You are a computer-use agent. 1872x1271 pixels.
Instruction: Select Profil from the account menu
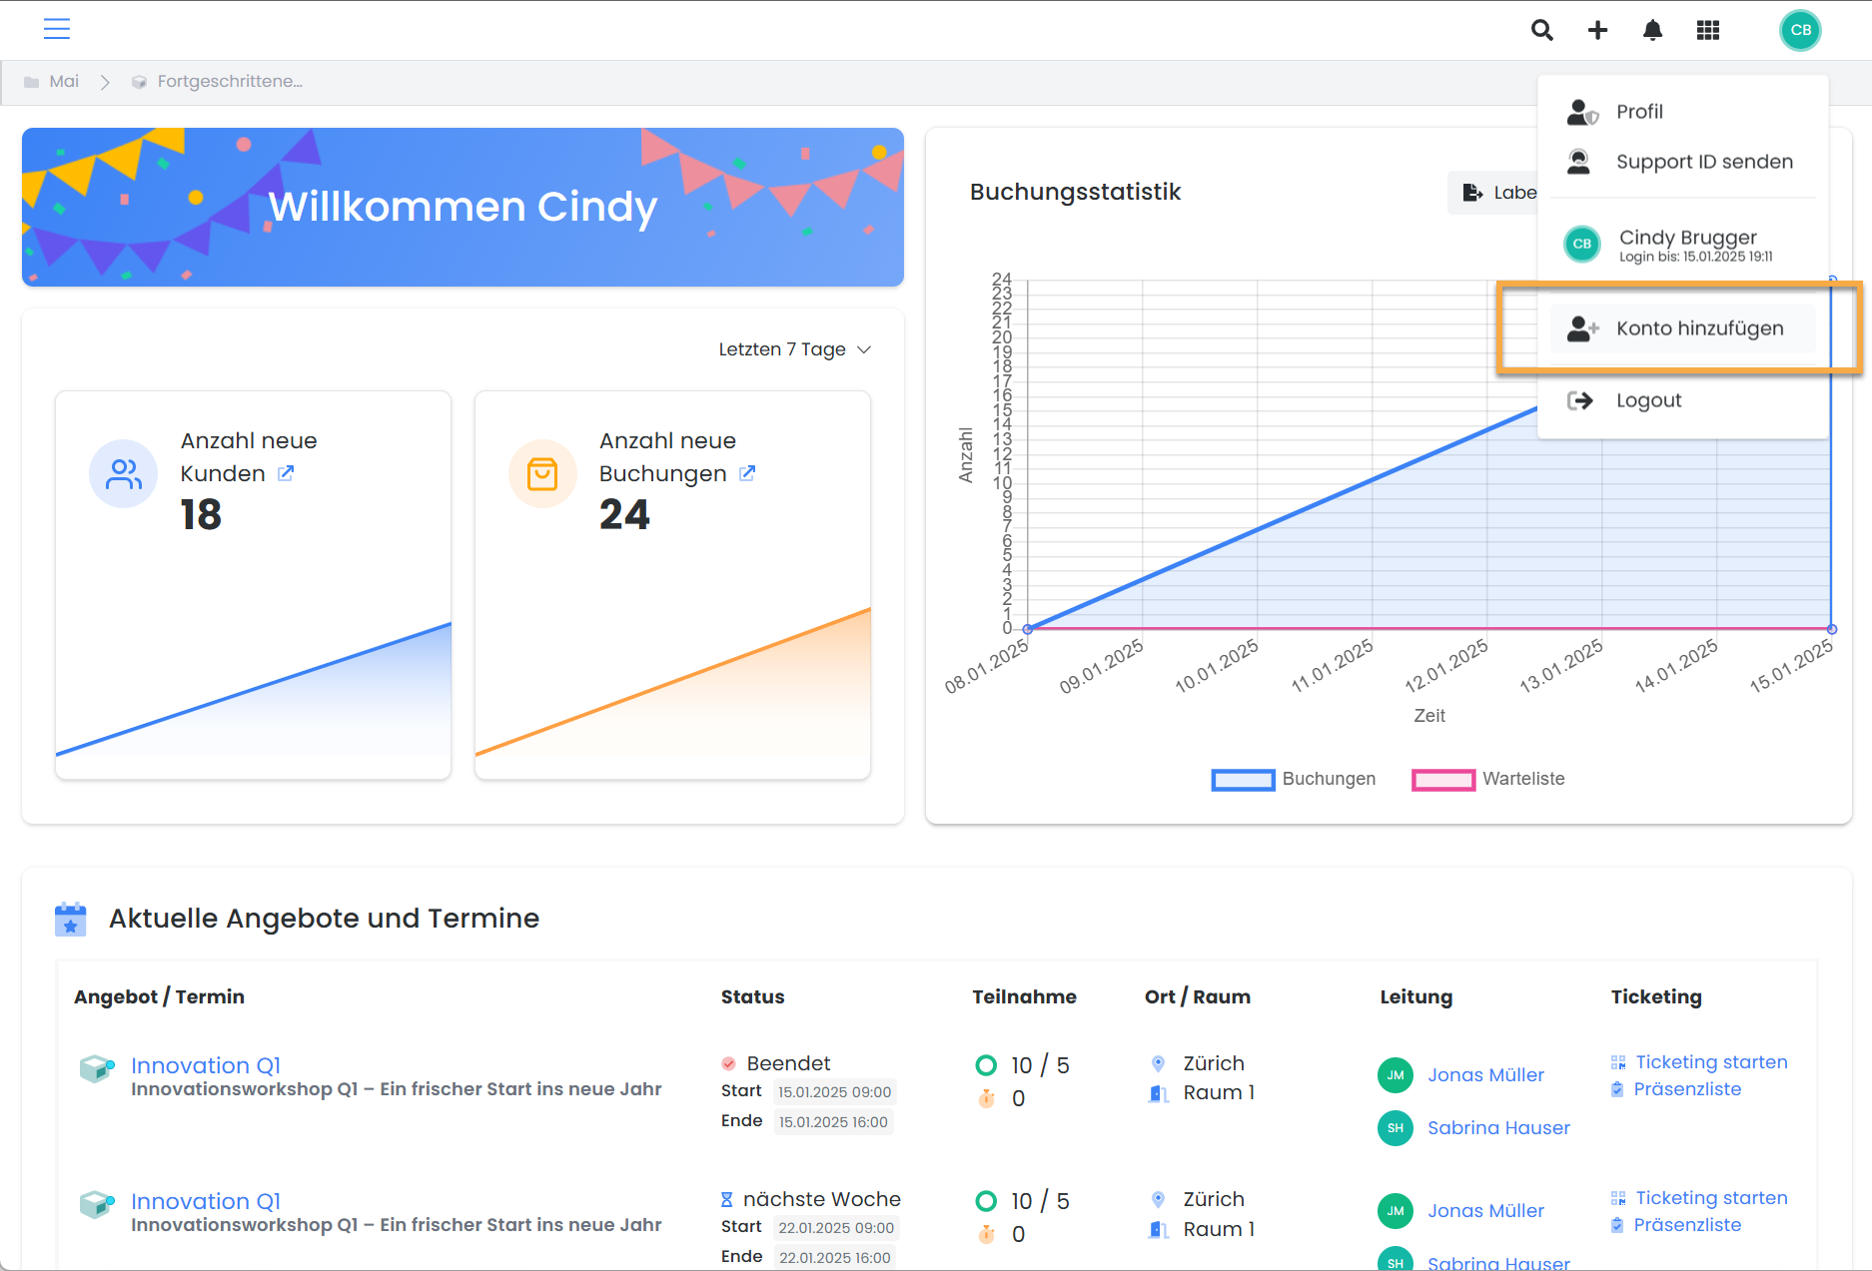pos(1639,111)
